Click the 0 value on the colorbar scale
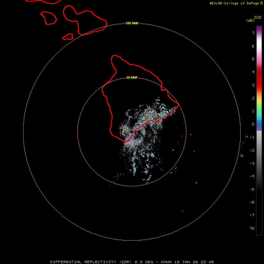Image resolution: width=264 pixels, height=264 pixels. [253, 124]
